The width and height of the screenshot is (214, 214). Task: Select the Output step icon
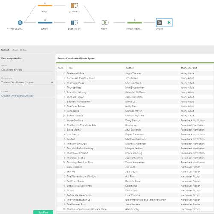tap(160, 23)
